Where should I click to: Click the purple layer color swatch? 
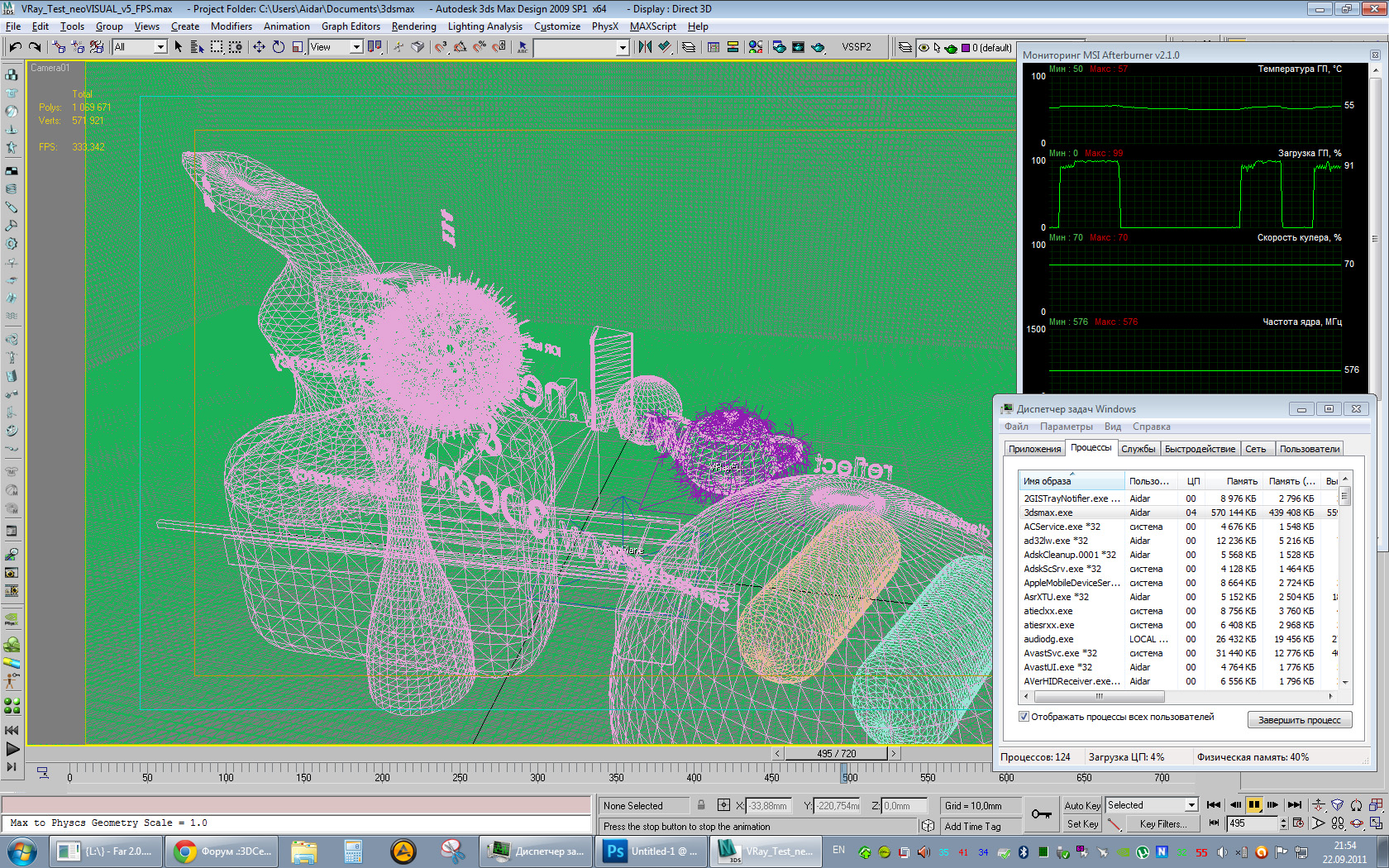coord(965,48)
